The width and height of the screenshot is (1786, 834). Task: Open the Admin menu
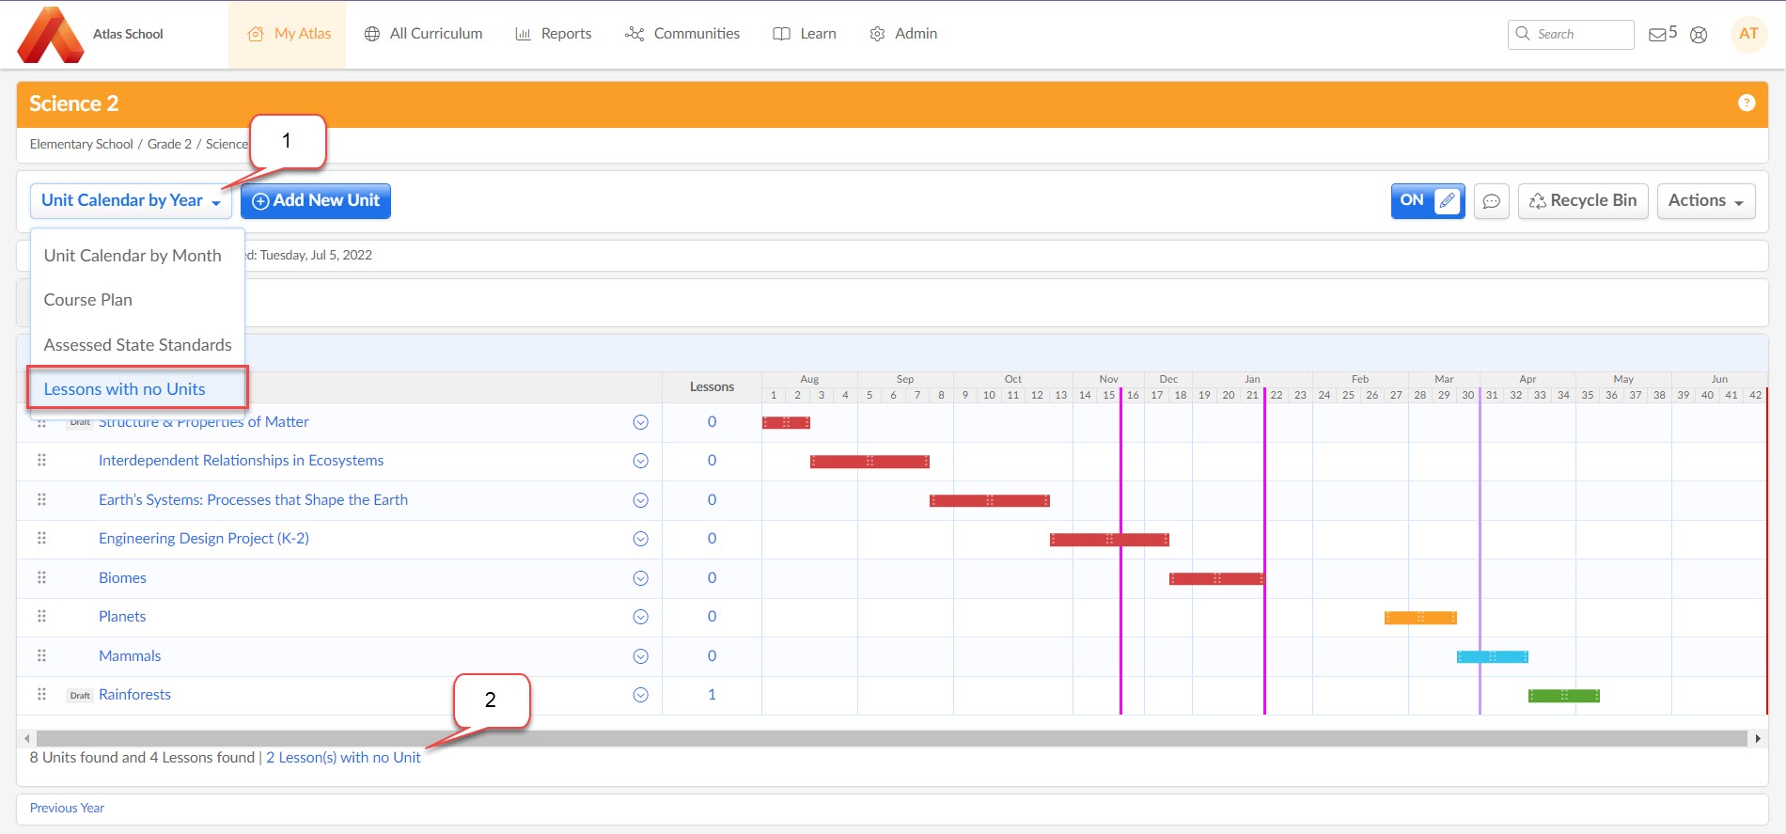[x=903, y=34]
